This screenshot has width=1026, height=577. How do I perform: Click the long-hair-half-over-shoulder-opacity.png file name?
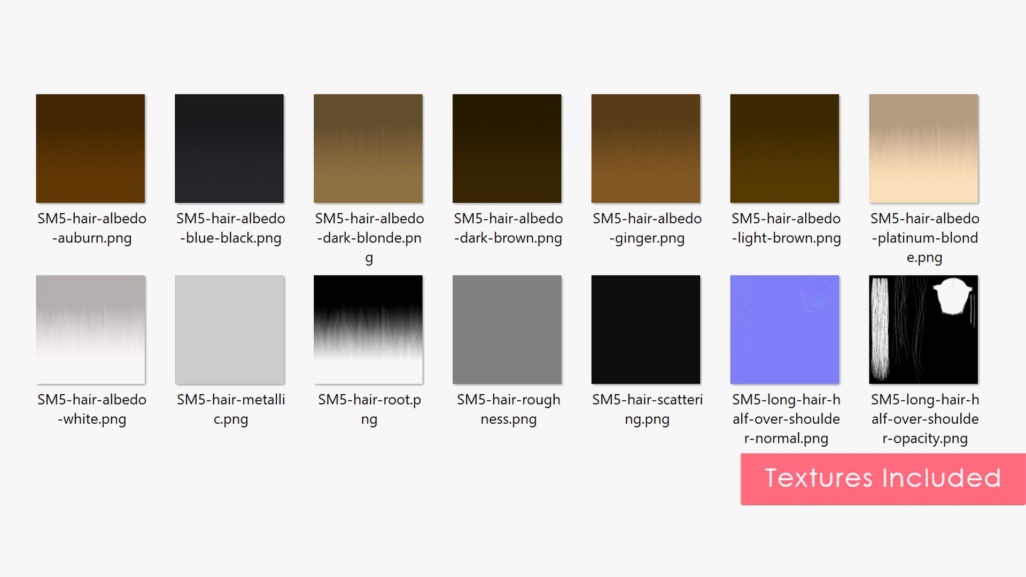click(x=925, y=419)
